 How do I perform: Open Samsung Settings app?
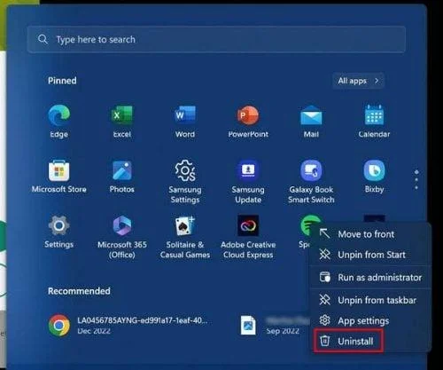click(x=185, y=182)
